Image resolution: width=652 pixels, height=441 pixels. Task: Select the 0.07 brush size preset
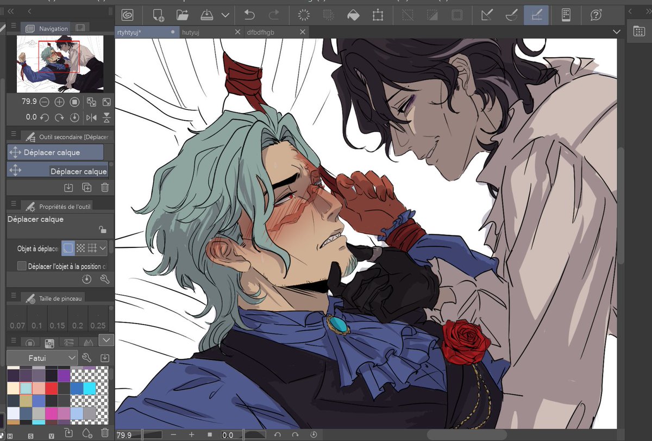click(x=17, y=319)
